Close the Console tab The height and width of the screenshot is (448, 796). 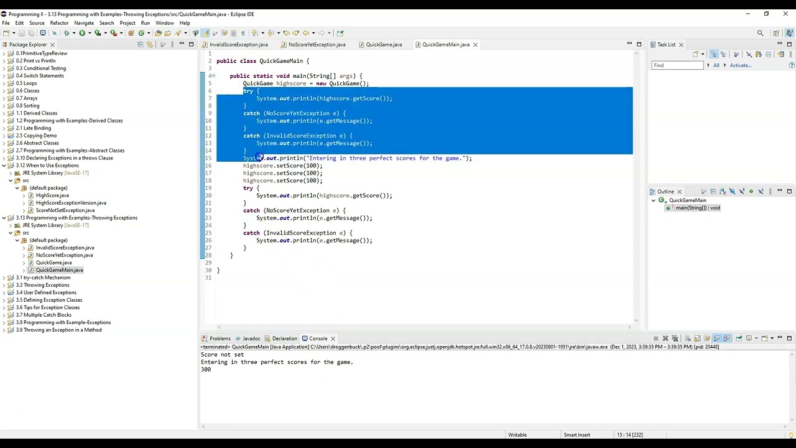(333, 338)
